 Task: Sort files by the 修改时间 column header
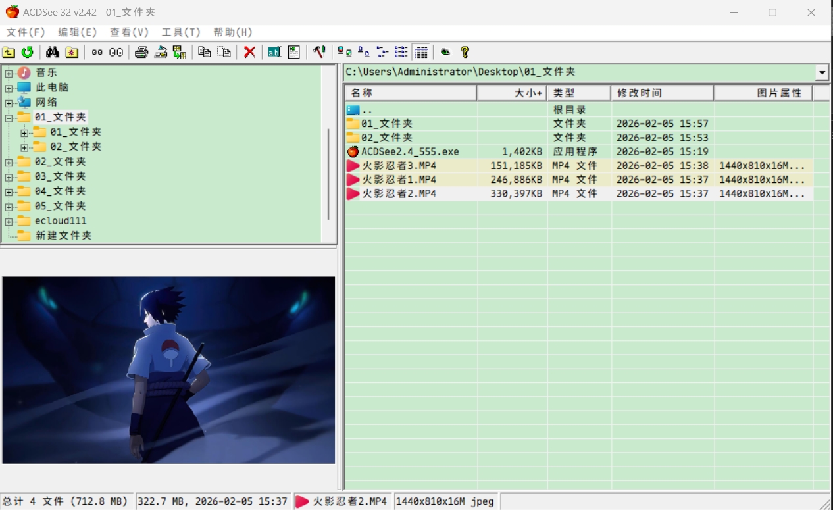(661, 93)
